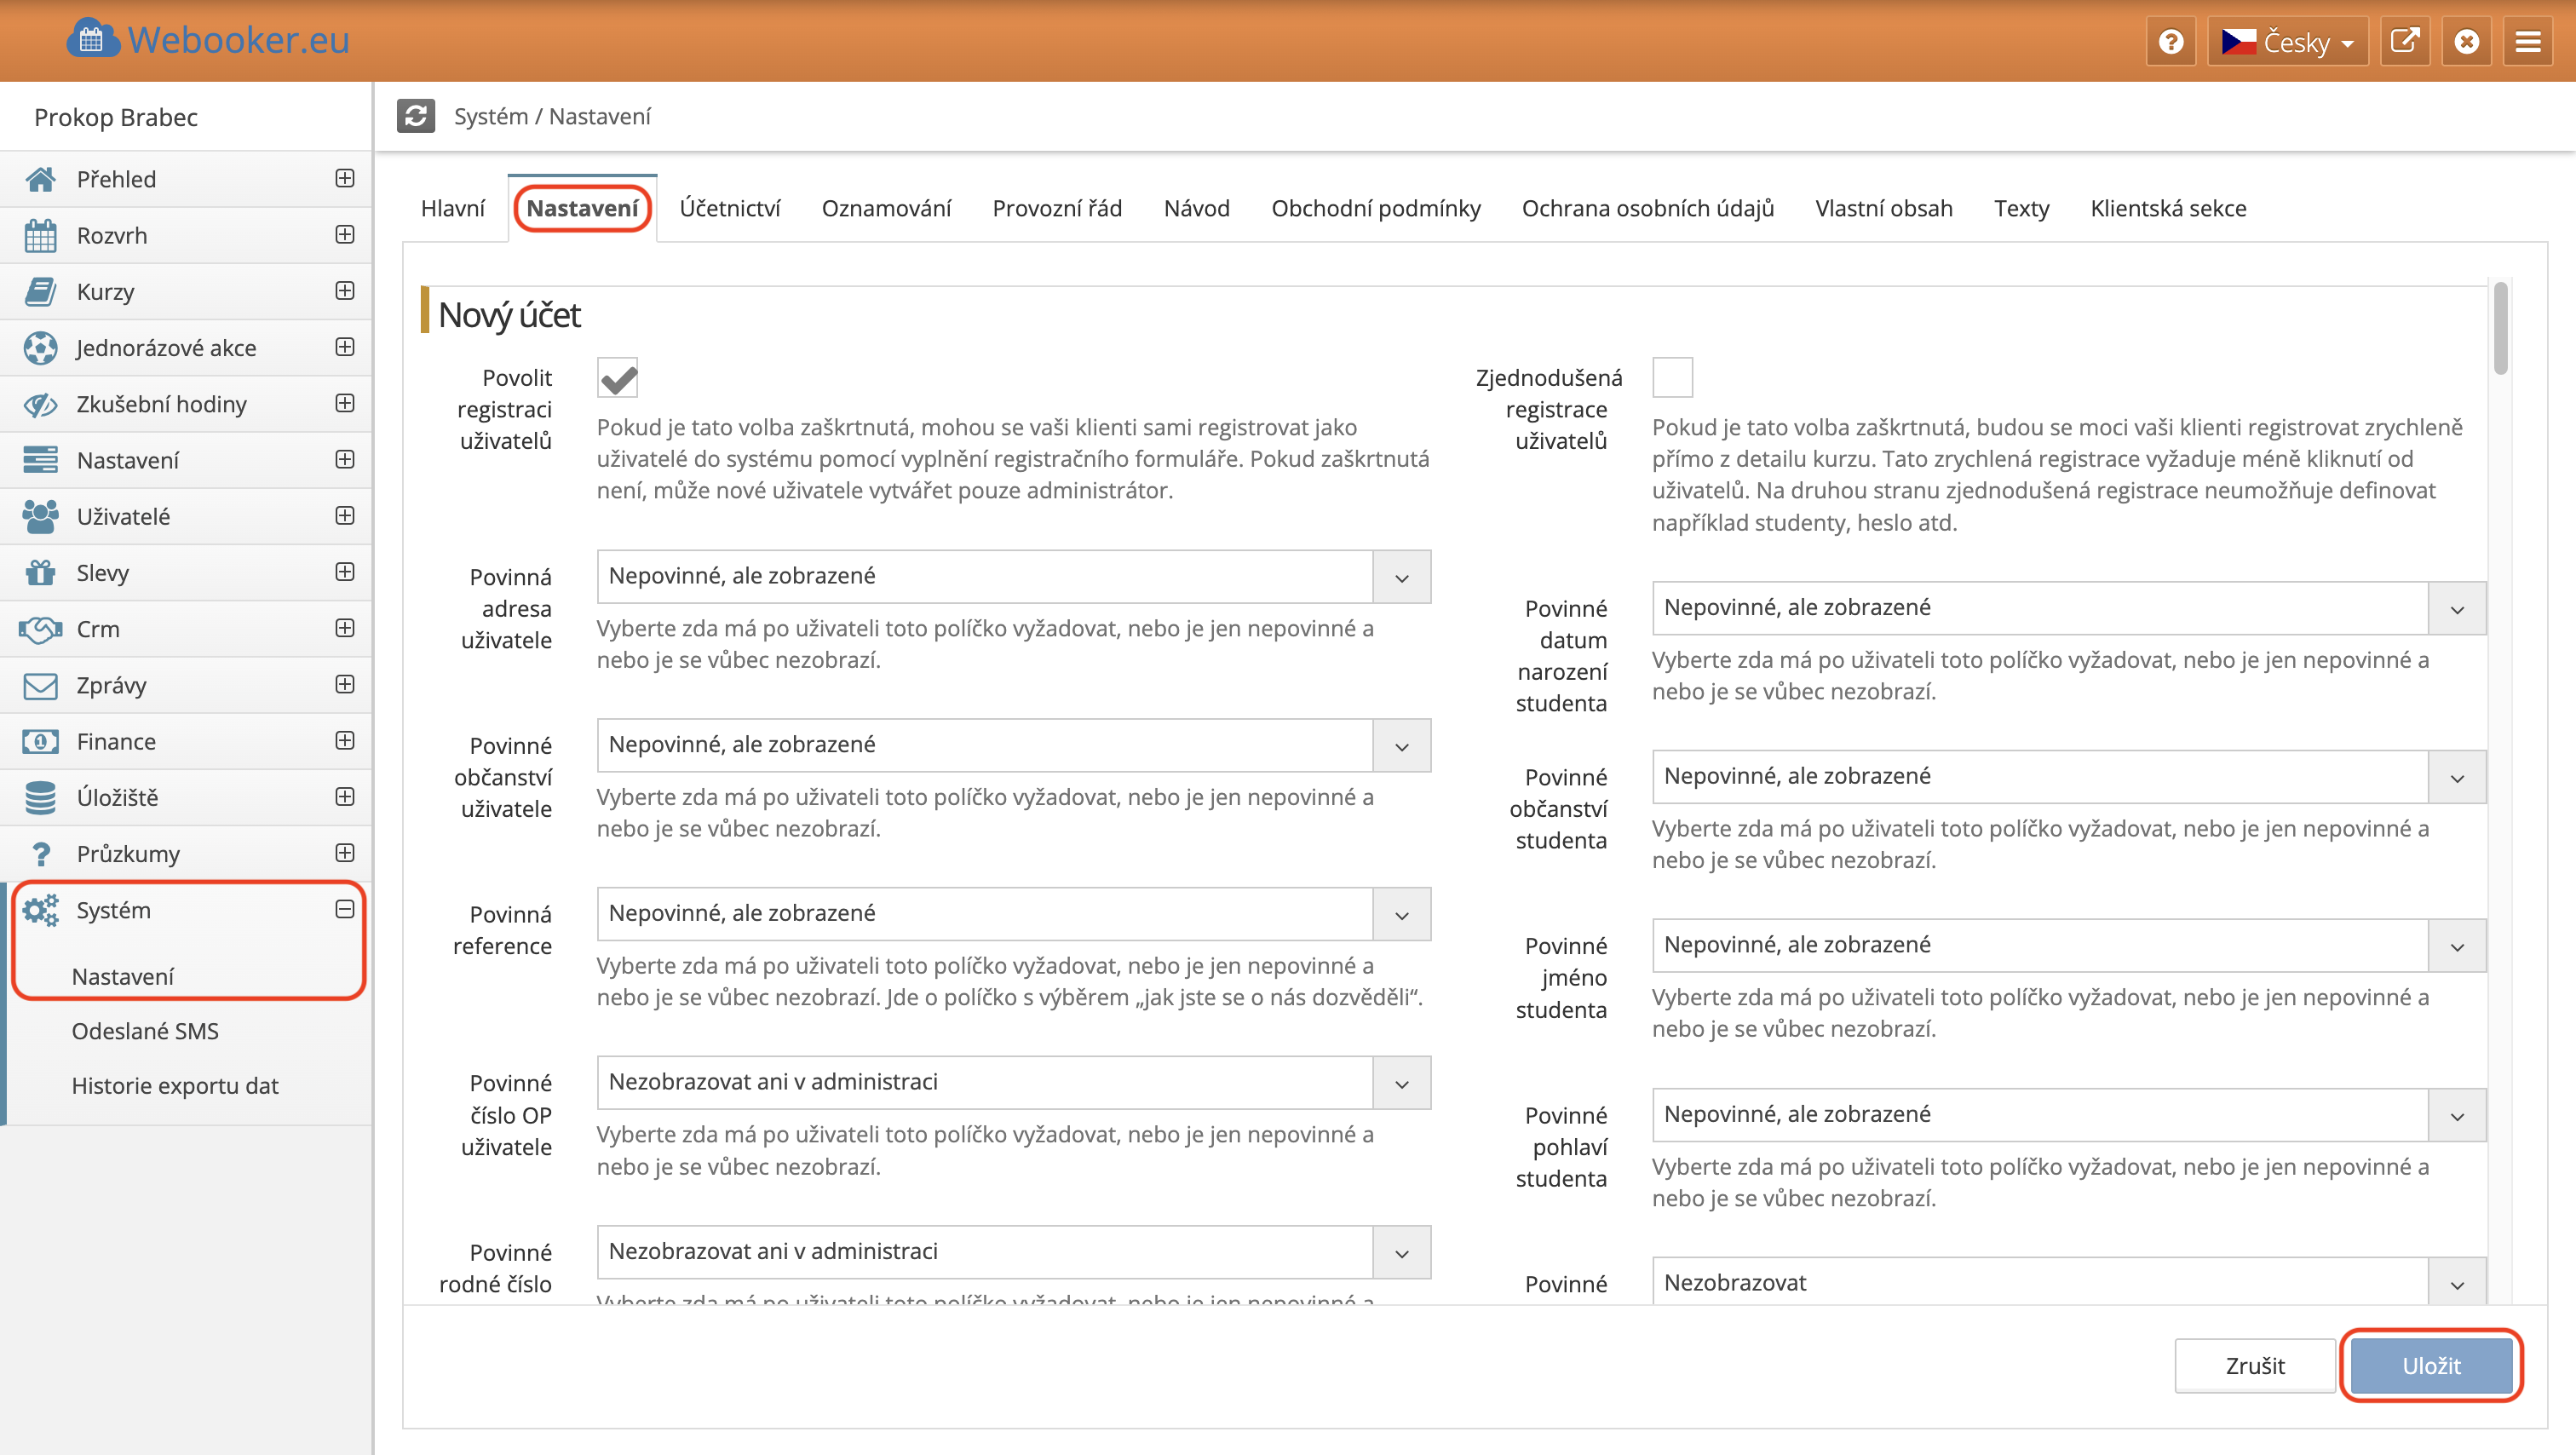Screen dimensions: 2576x1455
Task: Click the open-in-new-window icon in header
Action: (2404, 42)
